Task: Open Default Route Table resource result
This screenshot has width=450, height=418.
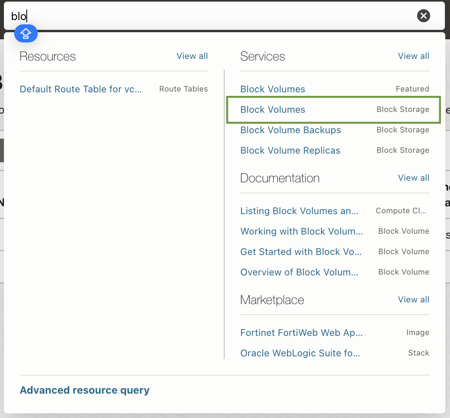Action: 81,89
